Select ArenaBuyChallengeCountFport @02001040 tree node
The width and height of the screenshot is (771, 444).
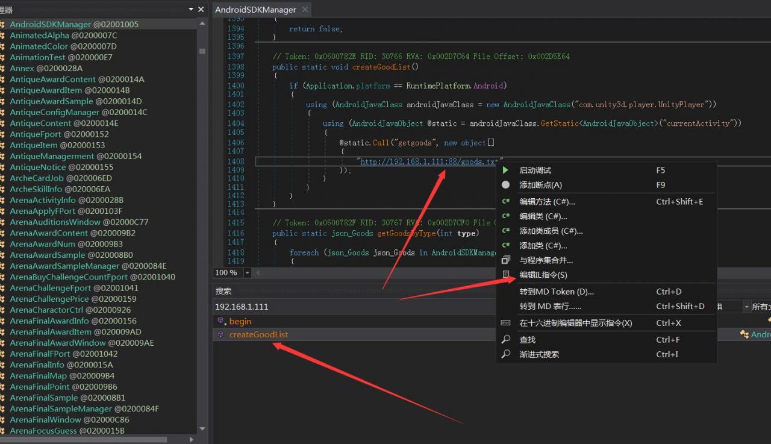pyautogui.click(x=93, y=277)
